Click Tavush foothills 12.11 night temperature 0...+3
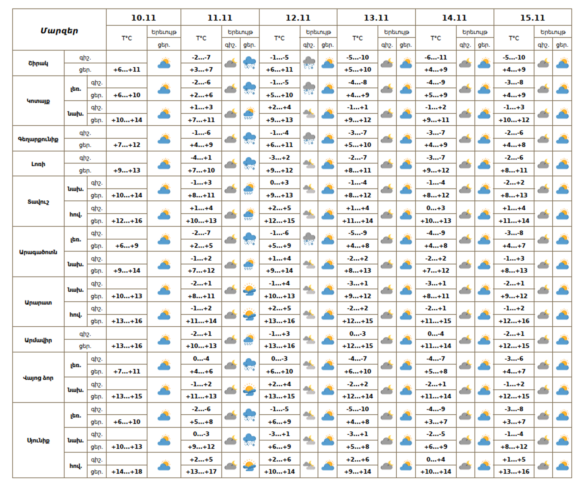The height and width of the screenshot is (485, 584). point(280,182)
